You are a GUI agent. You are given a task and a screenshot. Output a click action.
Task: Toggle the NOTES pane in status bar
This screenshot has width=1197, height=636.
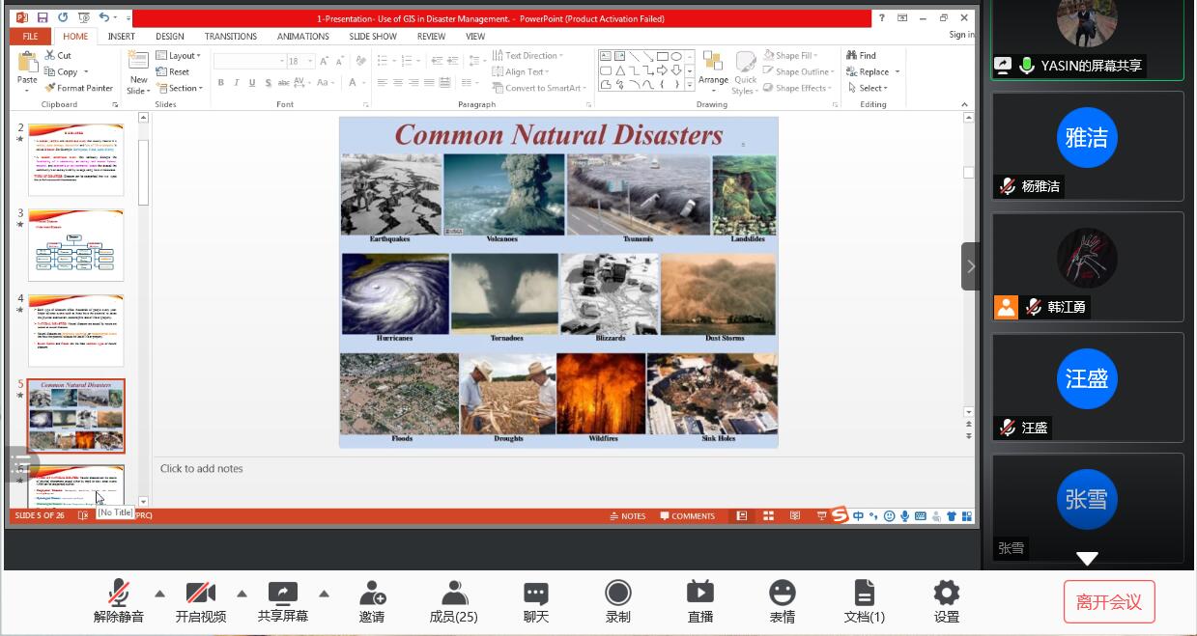[628, 516]
